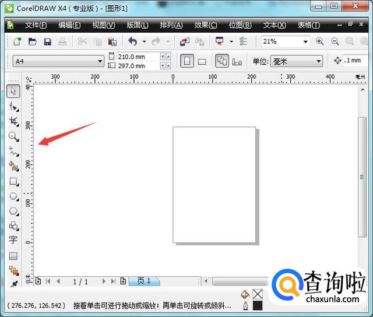The height and width of the screenshot is (317, 373).
Task: Expand the application launcher dropdown arrow
Action: pos(231,41)
